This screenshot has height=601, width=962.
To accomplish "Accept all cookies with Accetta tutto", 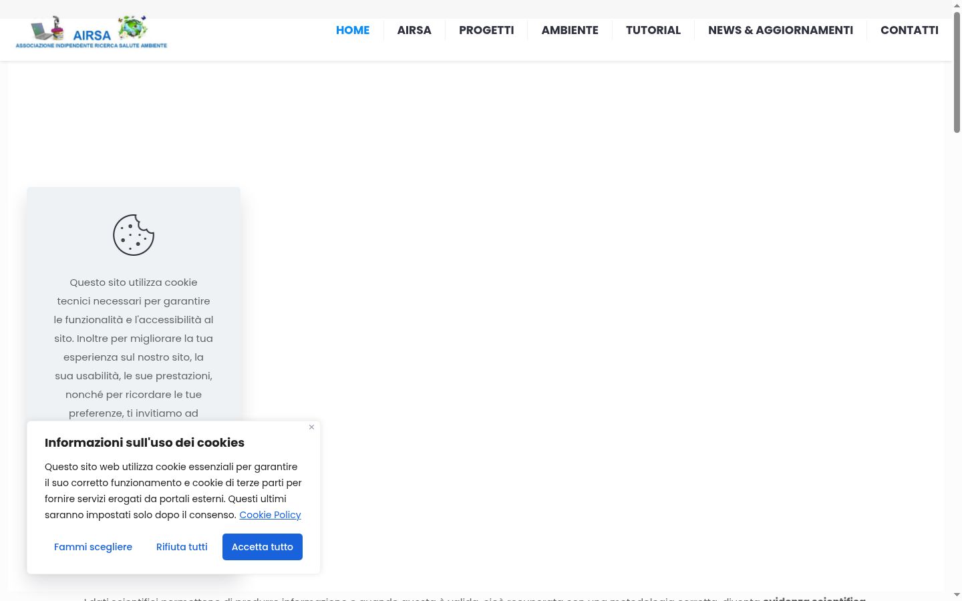I will [x=263, y=547].
